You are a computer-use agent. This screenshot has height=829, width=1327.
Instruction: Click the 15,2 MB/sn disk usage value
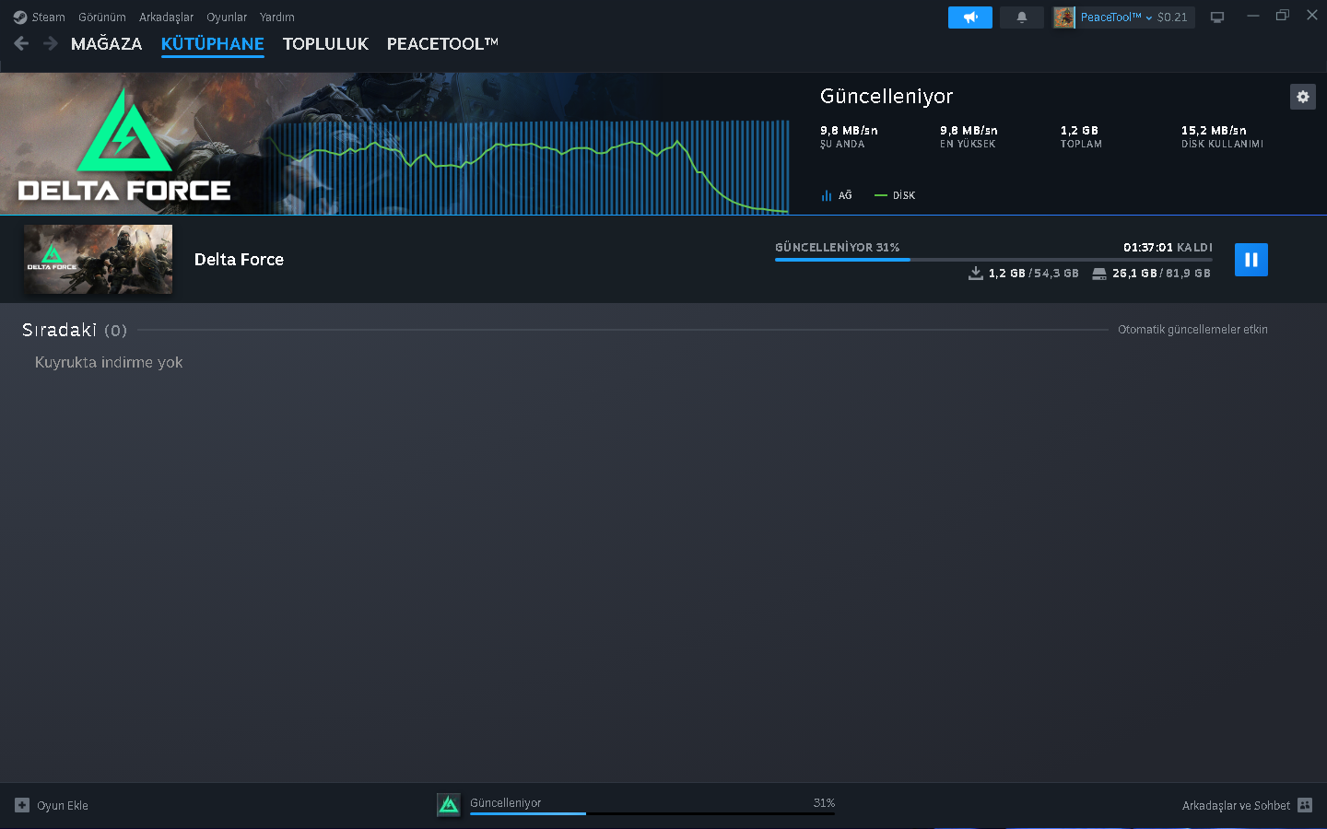click(x=1214, y=131)
